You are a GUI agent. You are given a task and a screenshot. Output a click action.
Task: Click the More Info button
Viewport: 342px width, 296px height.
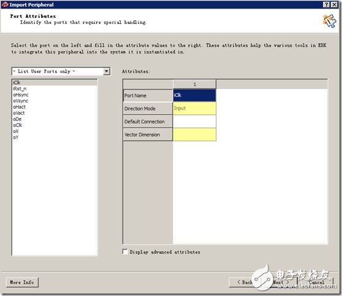(22, 282)
